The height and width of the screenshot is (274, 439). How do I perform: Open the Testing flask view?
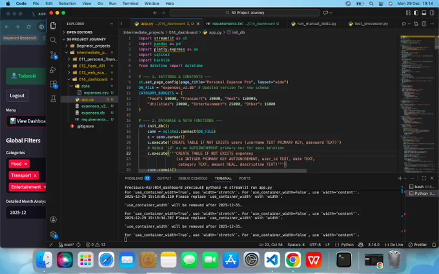coord(53,99)
